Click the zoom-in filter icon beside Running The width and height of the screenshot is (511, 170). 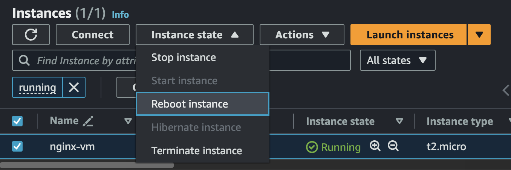coord(375,146)
